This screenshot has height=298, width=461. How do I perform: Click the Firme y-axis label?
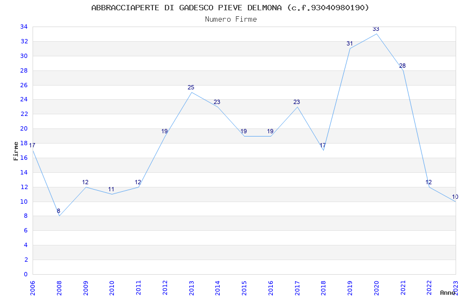tap(16, 151)
